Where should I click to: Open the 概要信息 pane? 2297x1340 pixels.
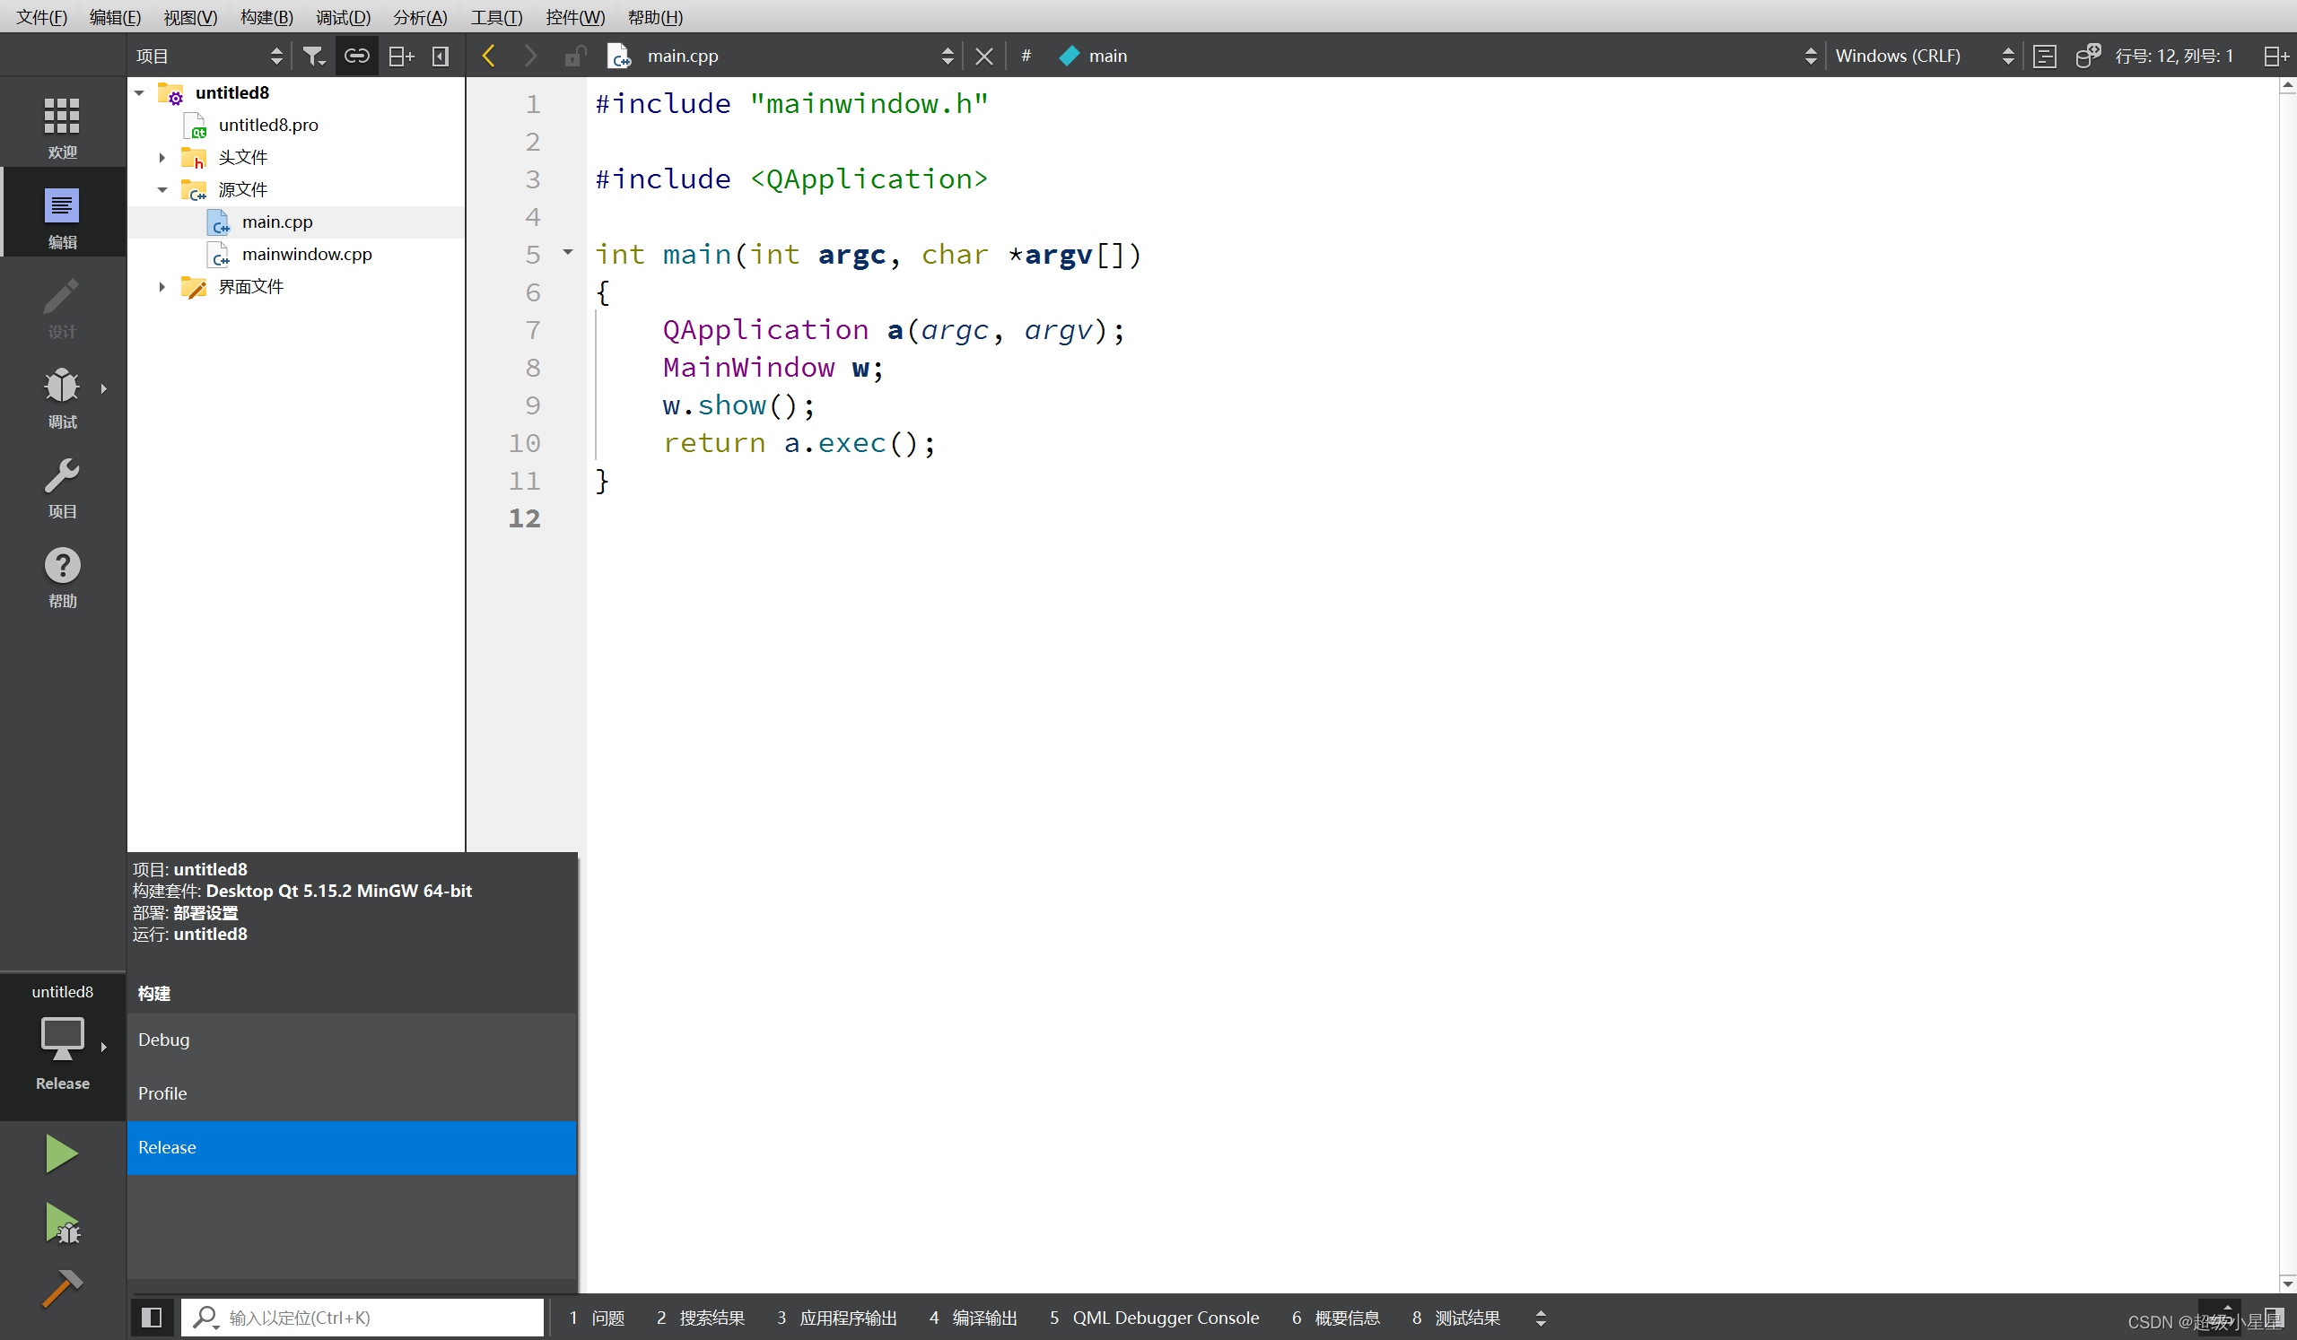tap(1335, 1318)
